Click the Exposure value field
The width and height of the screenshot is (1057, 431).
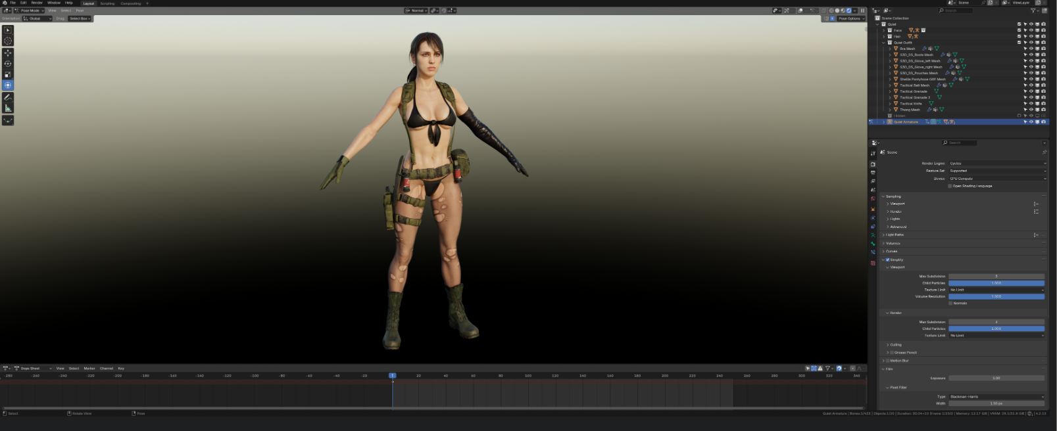pos(996,378)
